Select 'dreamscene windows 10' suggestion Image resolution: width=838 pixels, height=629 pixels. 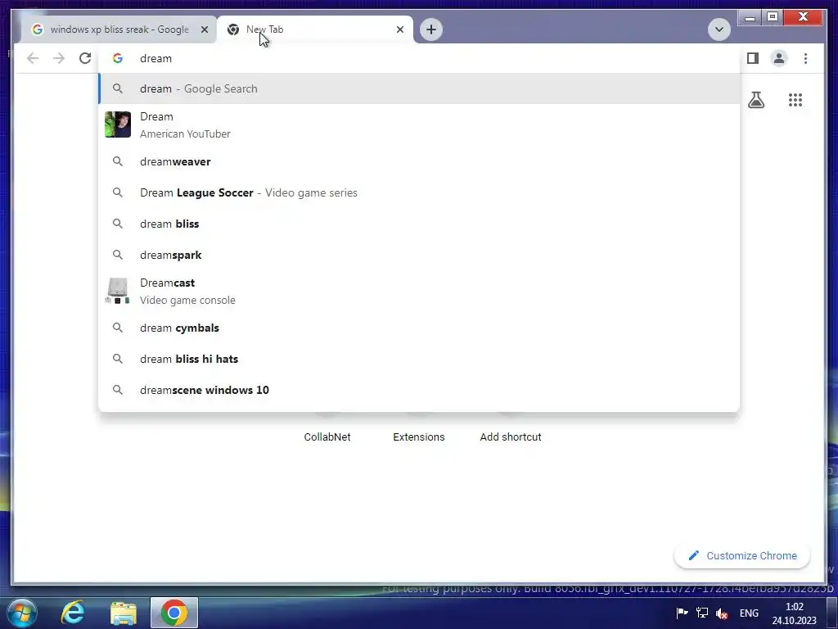coord(419,390)
